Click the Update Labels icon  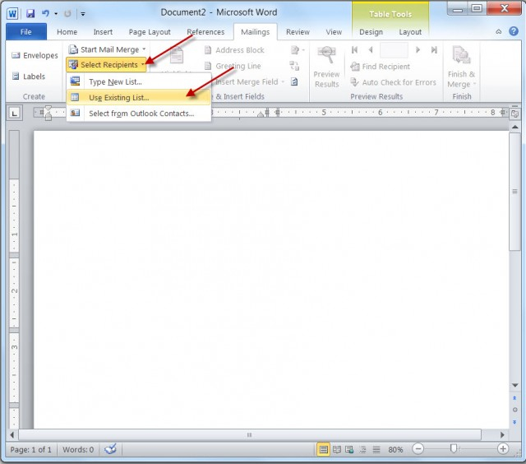294,81
